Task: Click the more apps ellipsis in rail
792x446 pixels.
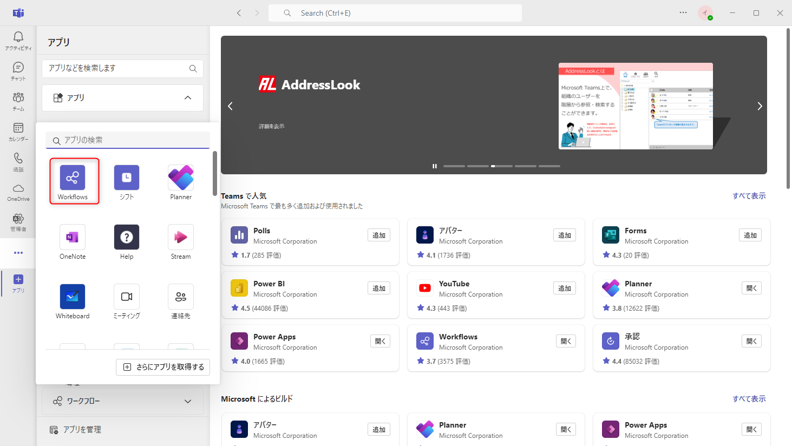Action: (x=18, y=253)
